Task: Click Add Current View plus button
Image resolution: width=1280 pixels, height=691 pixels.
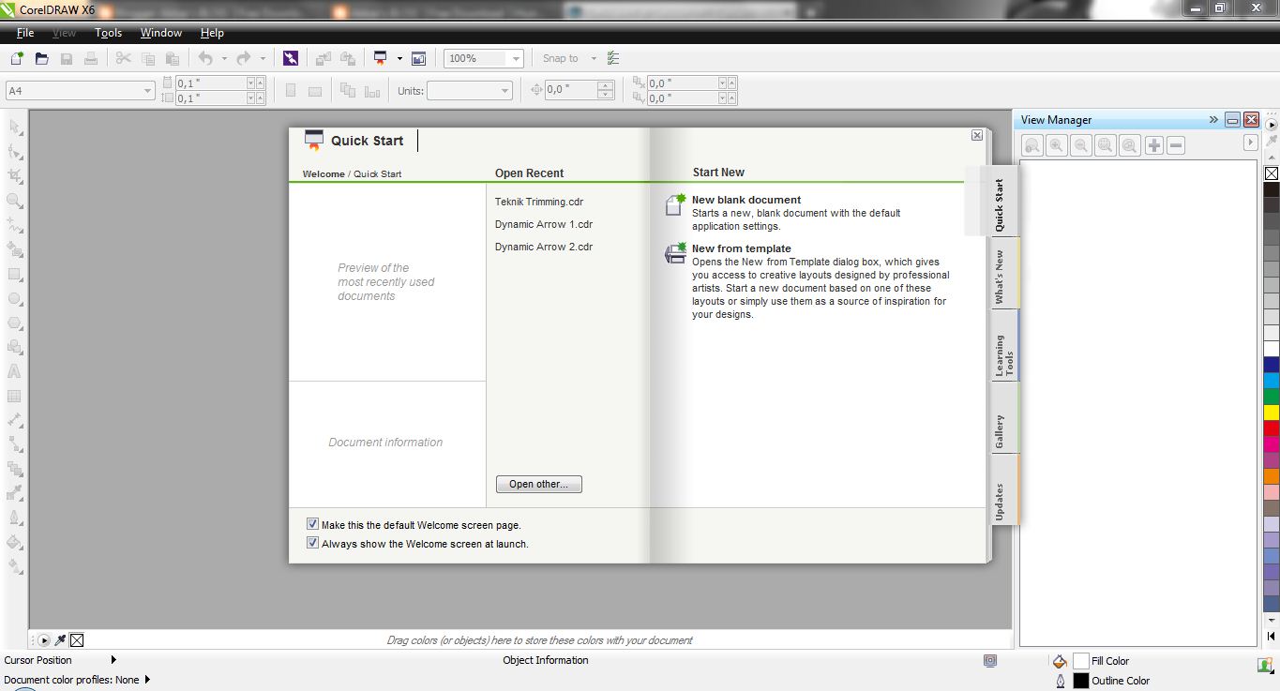Action: (x=1154, y=145)
